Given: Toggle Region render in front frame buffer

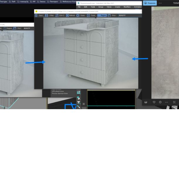Looking at the screenshot, I should tap(102, 15).
